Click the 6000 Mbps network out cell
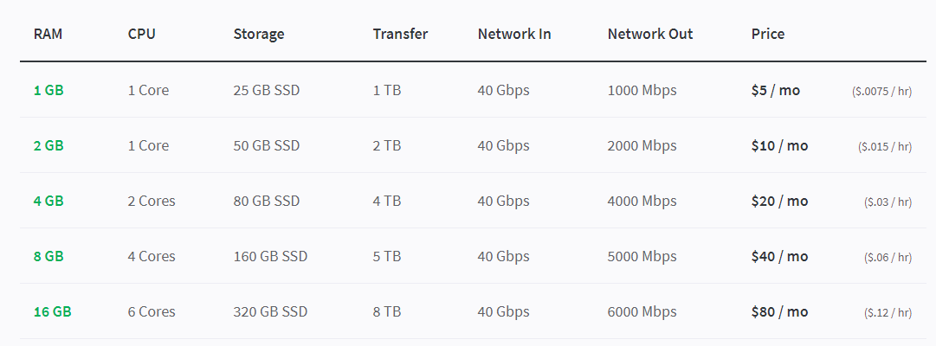Screen dimensions: 936x346 [x=642, y=312]
